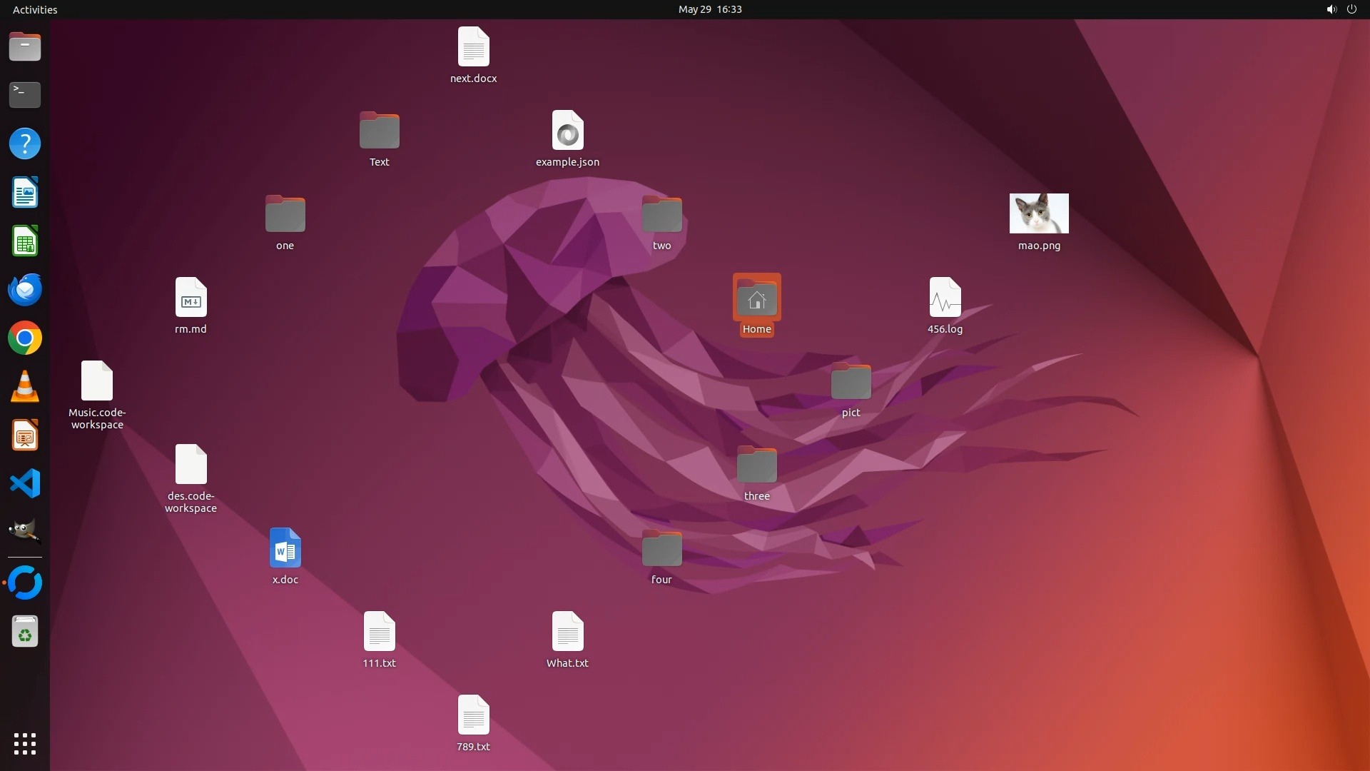Open LibreOffice Calc from the dock
The image size is (1370, 771).
(x=25, y=241)
